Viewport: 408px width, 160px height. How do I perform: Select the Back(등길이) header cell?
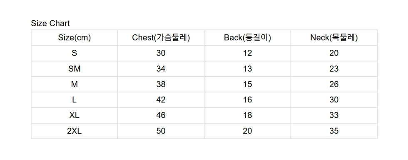(x=247, y=38)
